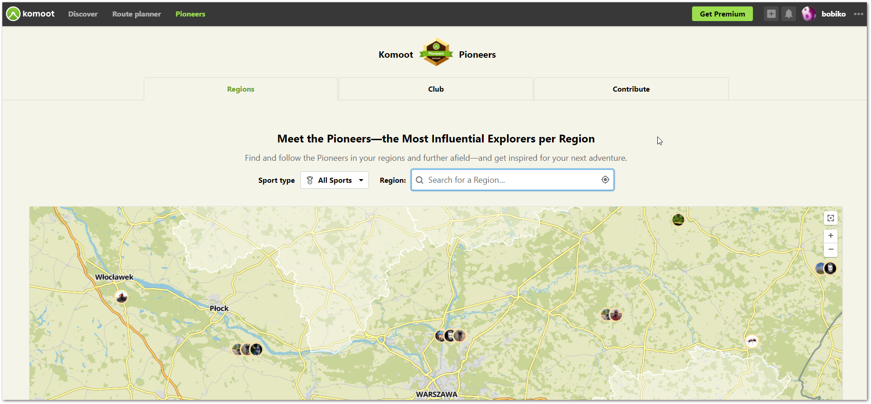
Task: Click the Płock city label on the map
Action: [x=219, y=308]
